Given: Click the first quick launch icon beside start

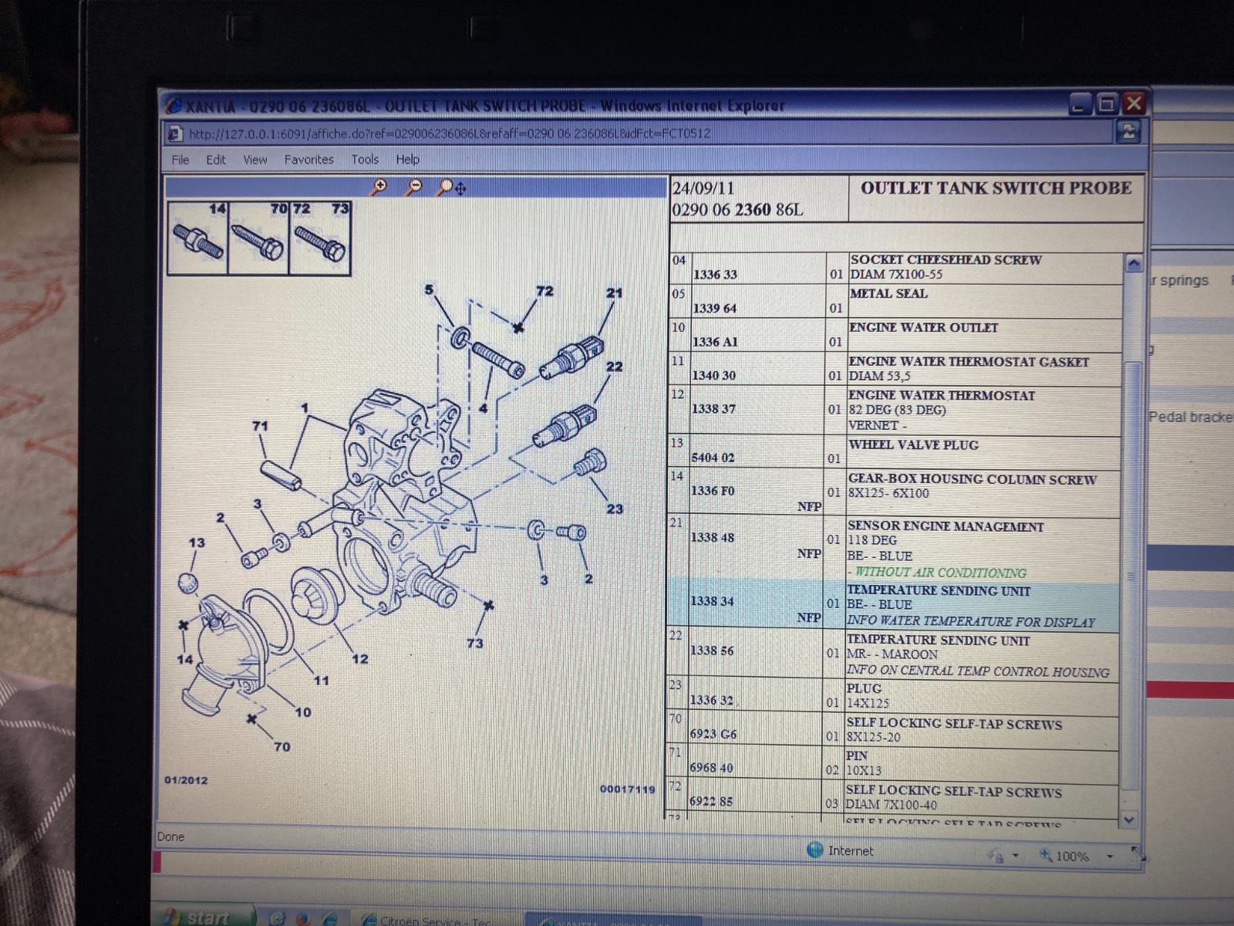Looking at the screenshot, I should click(277, 918).
